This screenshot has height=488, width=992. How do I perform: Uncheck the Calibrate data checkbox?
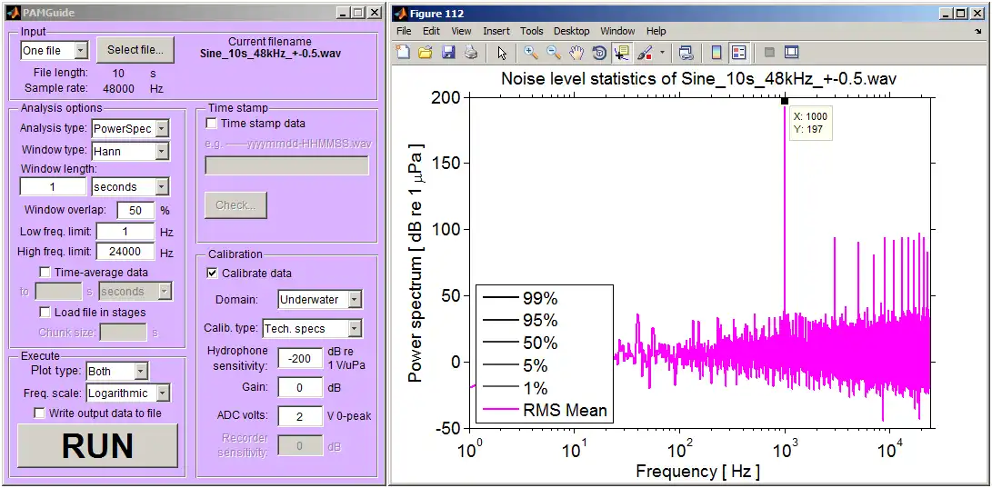pyautogui.click(x=211, y=273)
